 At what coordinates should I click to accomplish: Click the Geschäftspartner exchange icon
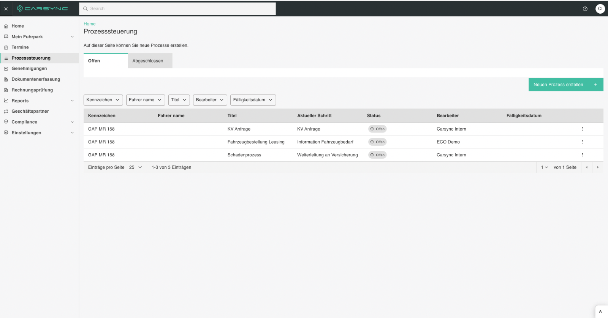pos(6,111)
